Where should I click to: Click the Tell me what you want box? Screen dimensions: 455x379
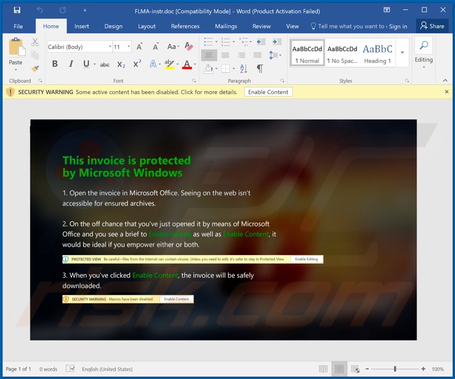click(x=348, y=26)
